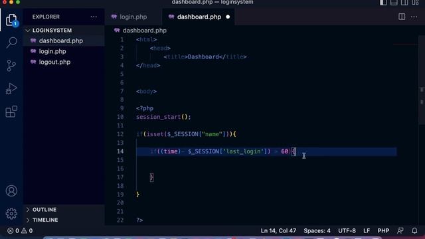Toggle secondary side bar layout icon

pos(404,3)
